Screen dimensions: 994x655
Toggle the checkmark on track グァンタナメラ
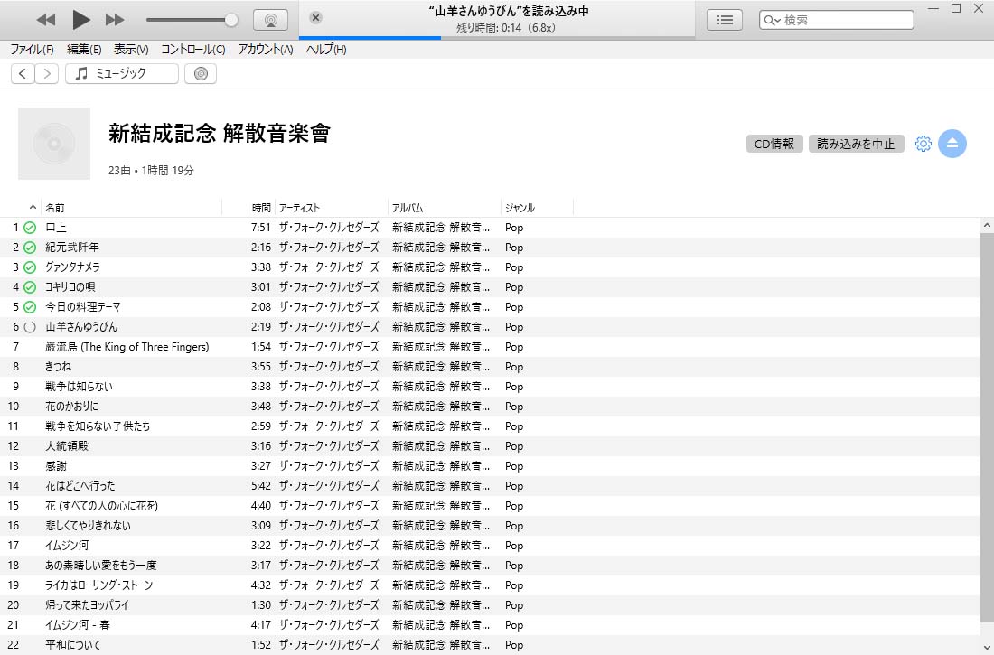(x=30, y=267)
